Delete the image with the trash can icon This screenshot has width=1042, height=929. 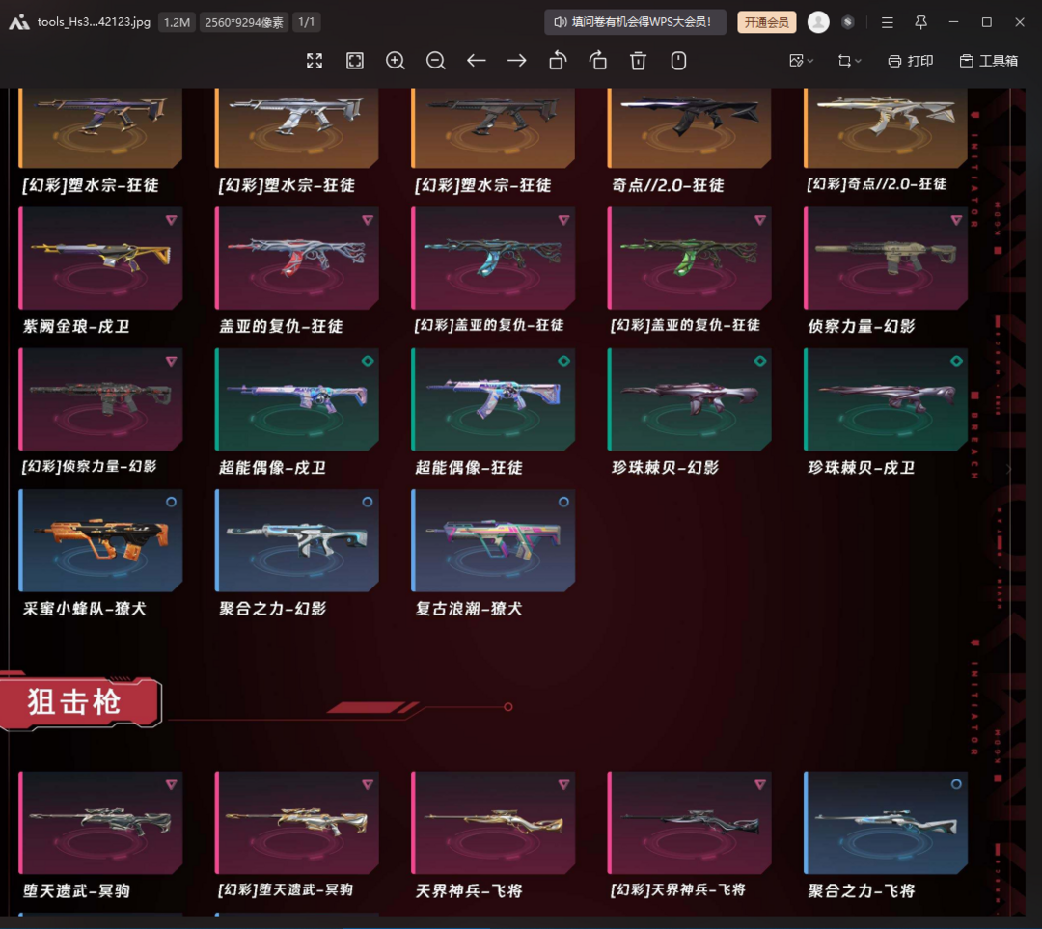coord(638,61)
